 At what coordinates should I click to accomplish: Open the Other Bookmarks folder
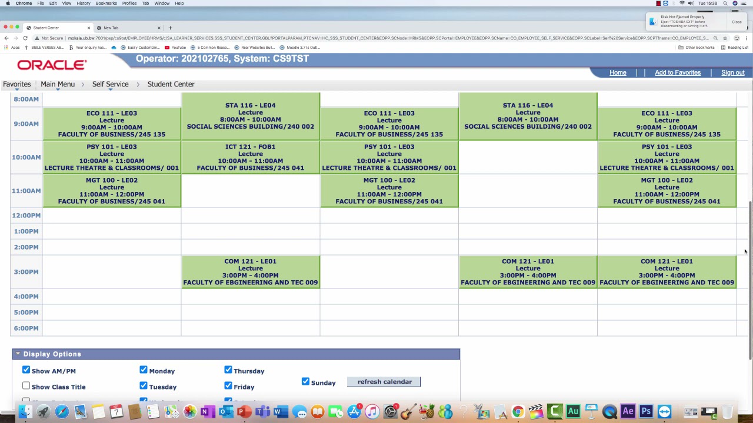point(697,48)
